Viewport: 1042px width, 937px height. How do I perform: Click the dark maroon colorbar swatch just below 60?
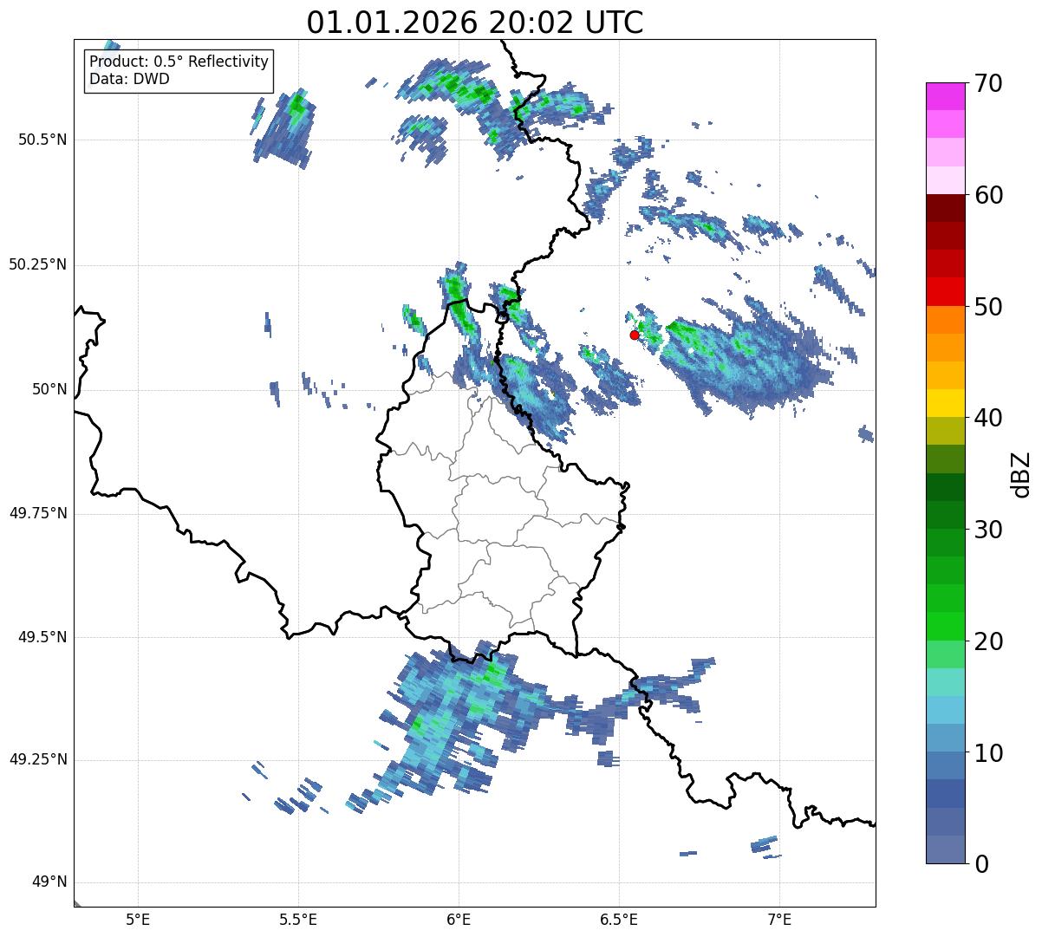[946, 209]
